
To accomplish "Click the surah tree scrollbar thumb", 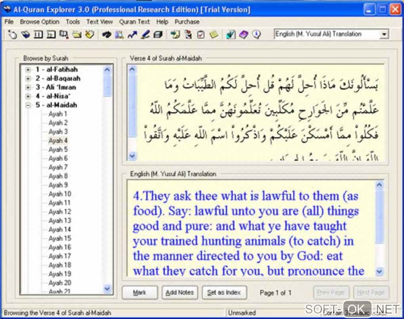I will click(107, 86).
